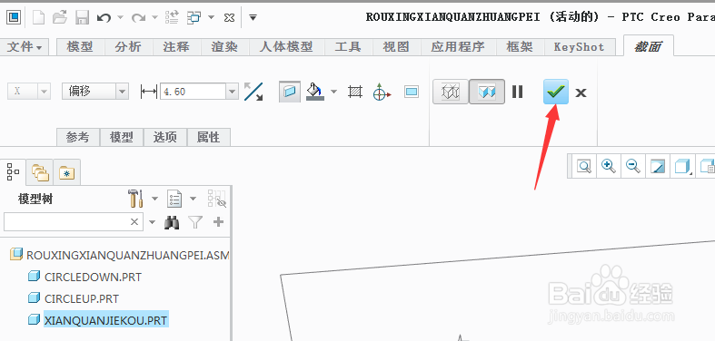Image resolution: width=715 pixels, height=341 pixels.
Task: Open the redo history dropdown arrow
Action: (154, 18)
